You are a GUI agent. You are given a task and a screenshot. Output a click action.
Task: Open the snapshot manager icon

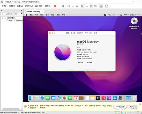pyautogui.click(x=77, y=6)
